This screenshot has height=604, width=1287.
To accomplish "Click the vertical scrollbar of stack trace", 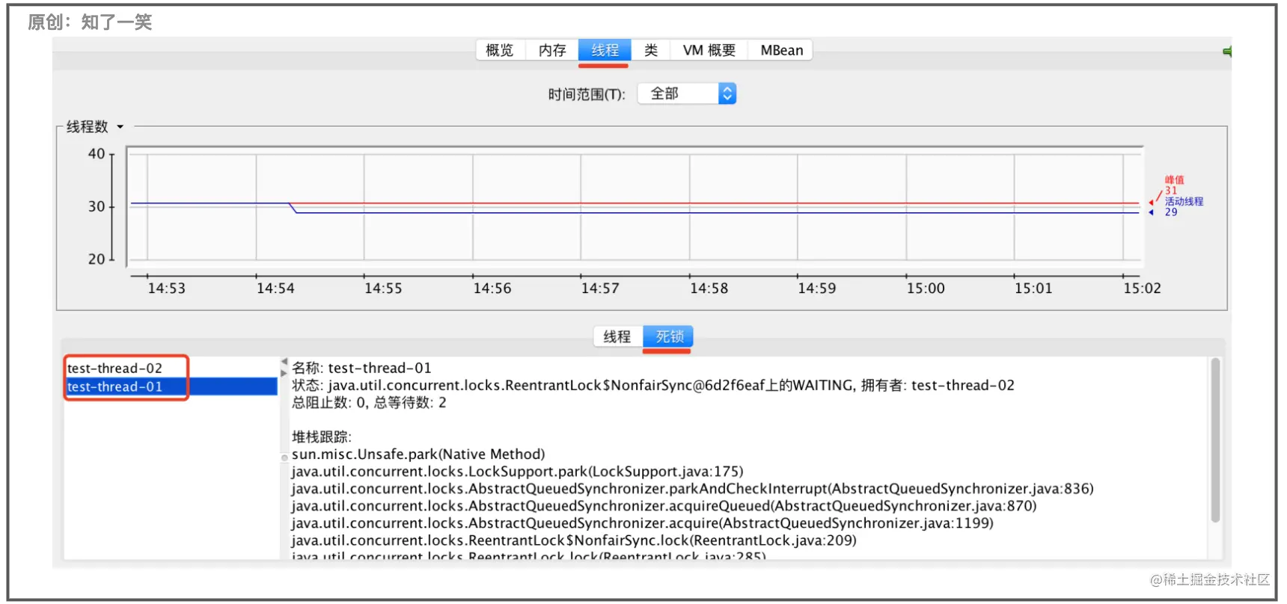I will (x=1215, y=441).
